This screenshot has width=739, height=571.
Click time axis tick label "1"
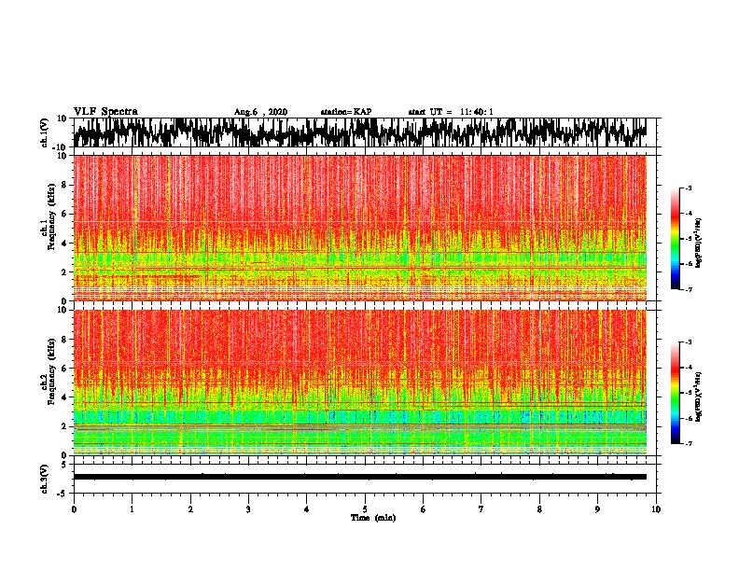click(x=132, y=509)
